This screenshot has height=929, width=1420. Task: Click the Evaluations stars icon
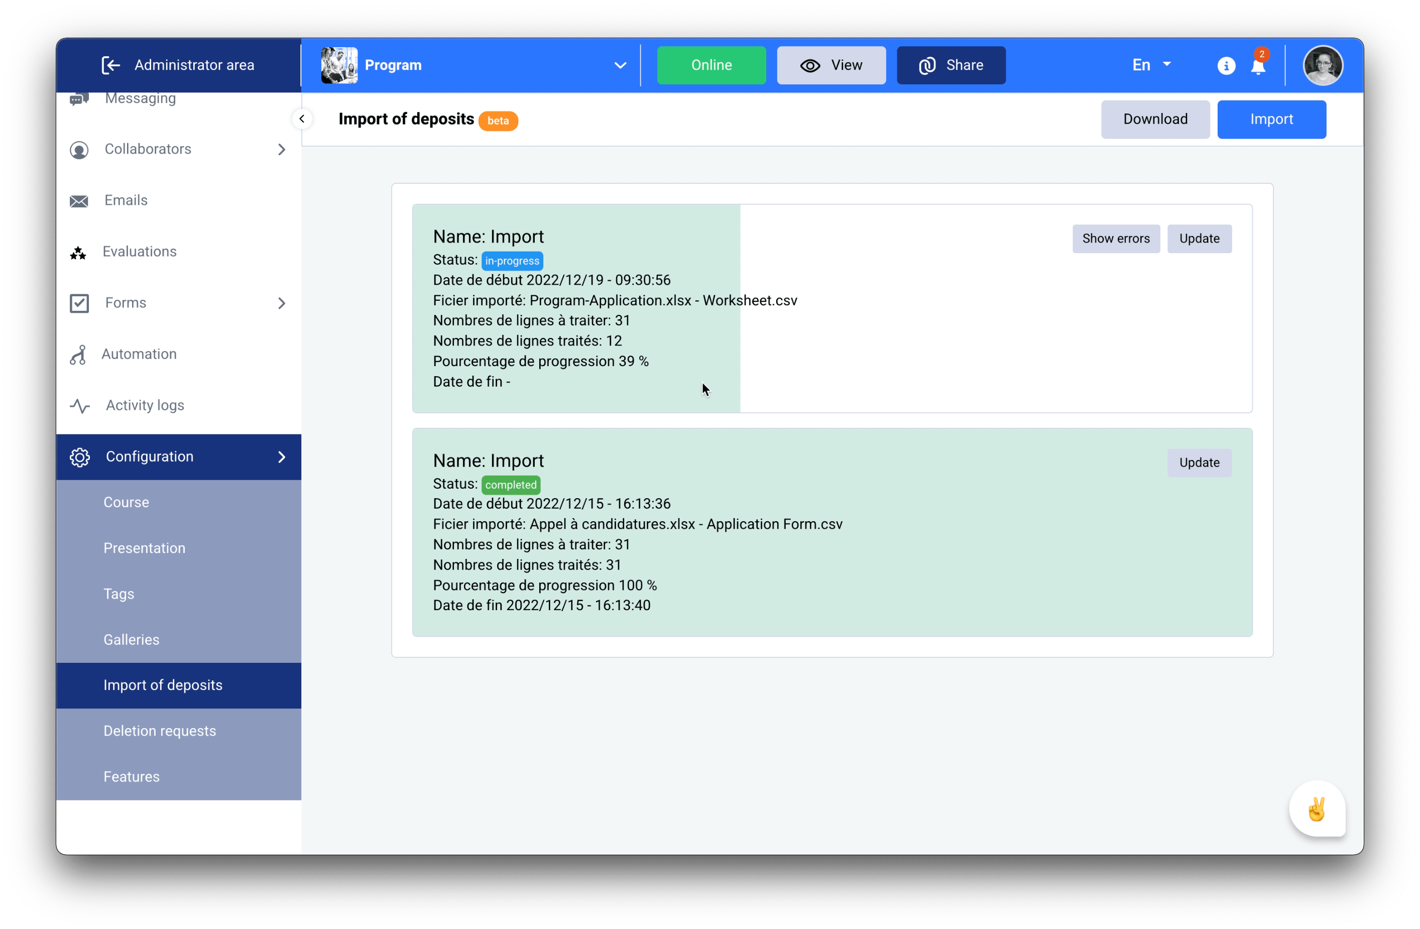tap(78, 253)
